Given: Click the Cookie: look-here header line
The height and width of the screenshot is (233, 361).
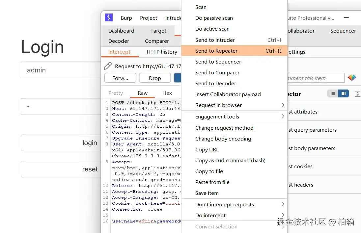Looking at the screenshot, I should tap(147, 203).
